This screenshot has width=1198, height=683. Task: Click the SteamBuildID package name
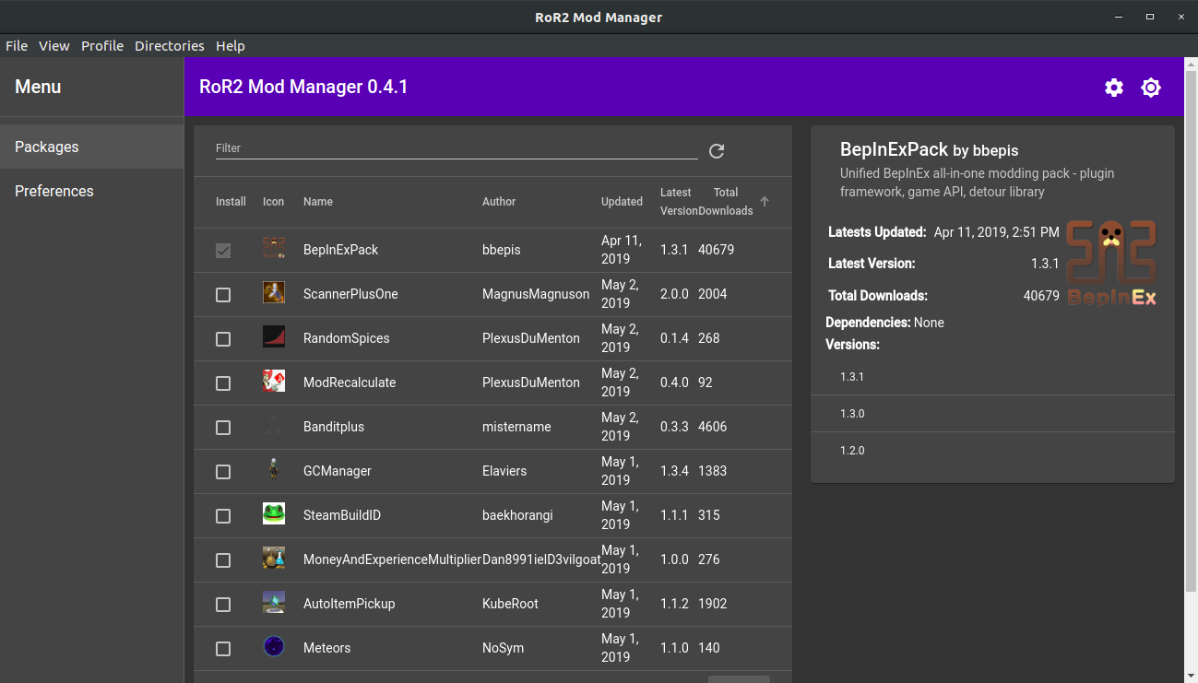342,515
